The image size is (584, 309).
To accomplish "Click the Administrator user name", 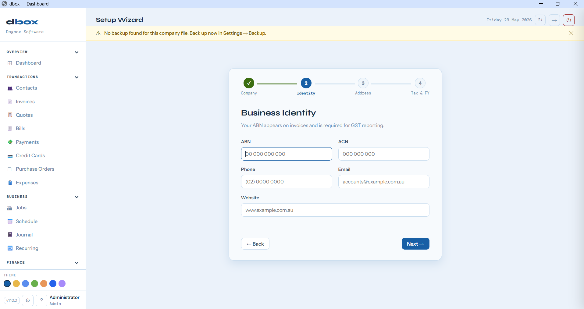I will point(65,297).
